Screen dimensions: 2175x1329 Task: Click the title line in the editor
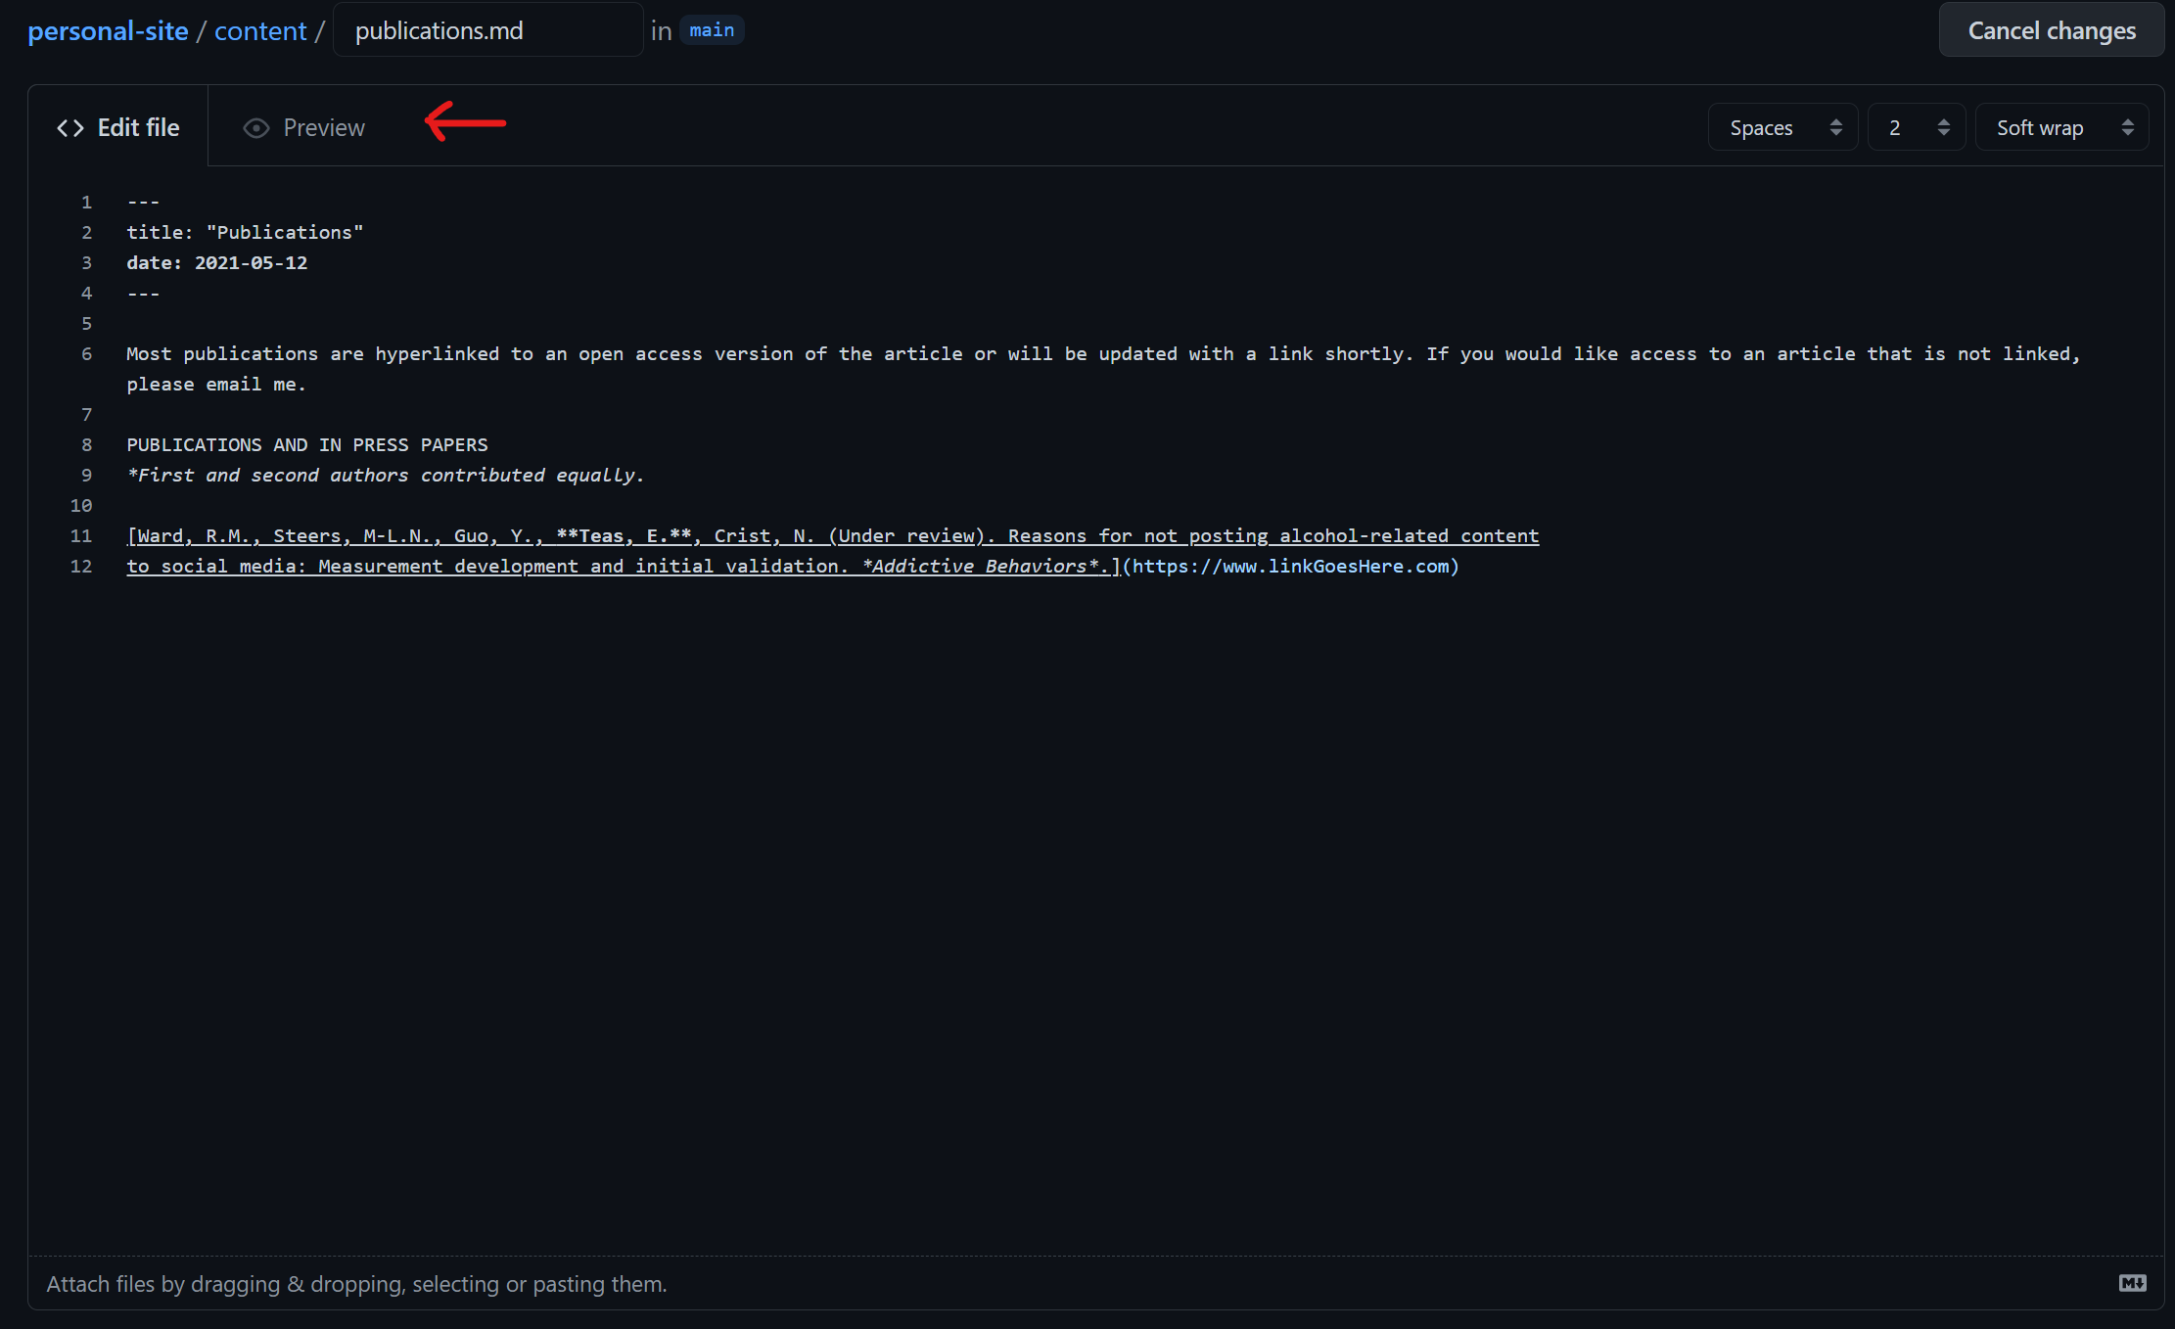245,232
